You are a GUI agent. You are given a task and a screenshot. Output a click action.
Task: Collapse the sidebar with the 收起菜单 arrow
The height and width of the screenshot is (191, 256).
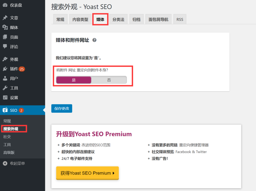[x=5, y=164]
